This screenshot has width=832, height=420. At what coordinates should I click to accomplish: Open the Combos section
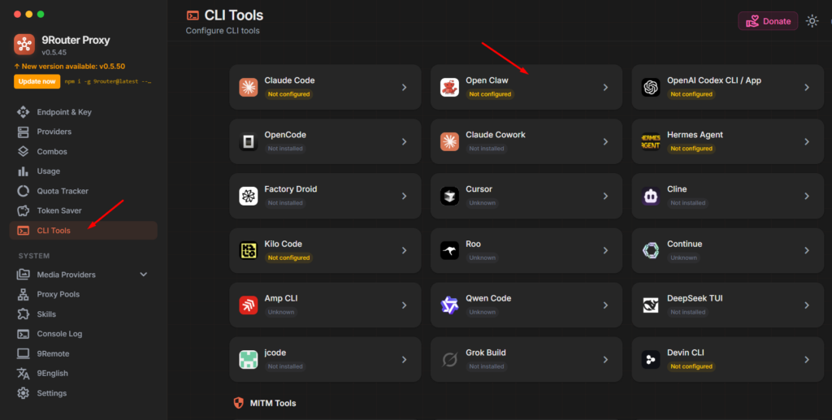click(x=84, y=151)
